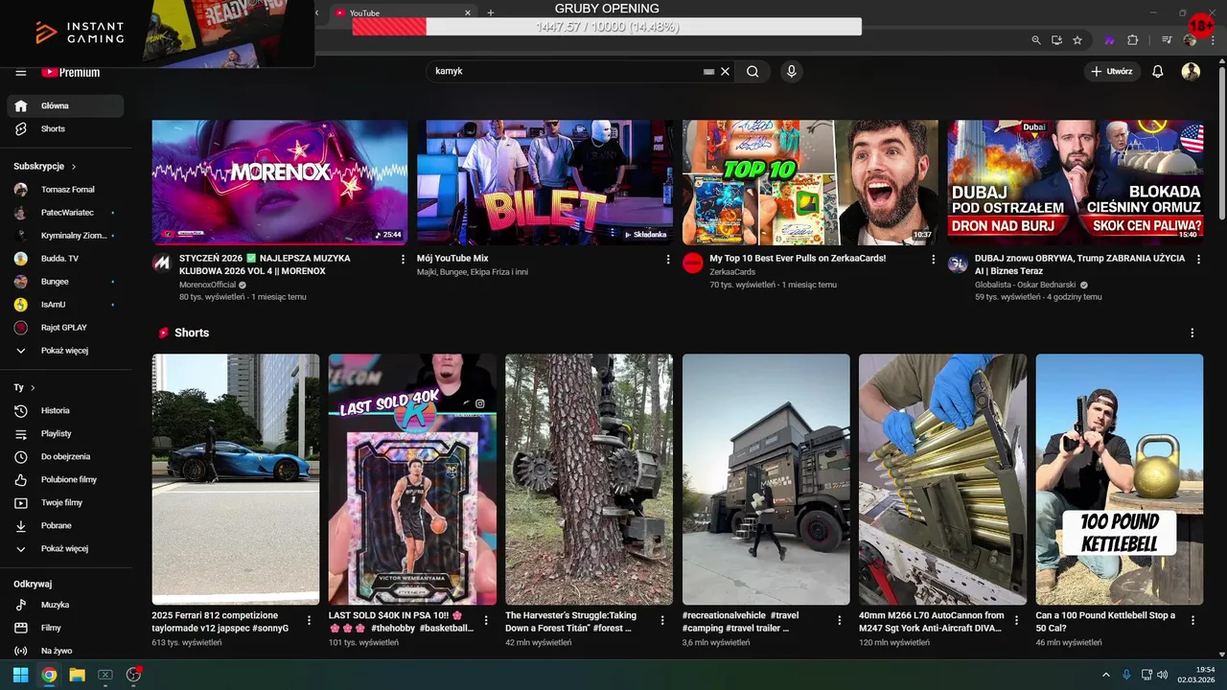Open the Chrome media controls icon
The height and width of the screenshot is (690, 1227).
(x=1167, y=40)
